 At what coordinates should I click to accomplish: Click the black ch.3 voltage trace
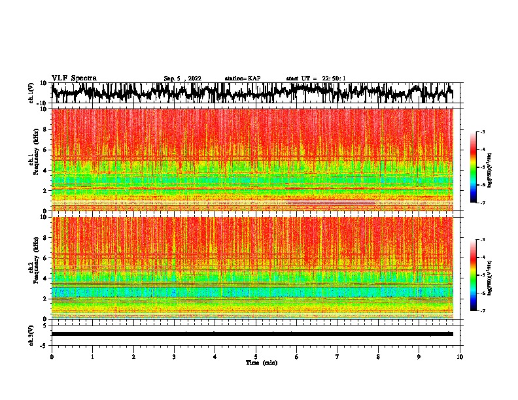tap(252, 334)
